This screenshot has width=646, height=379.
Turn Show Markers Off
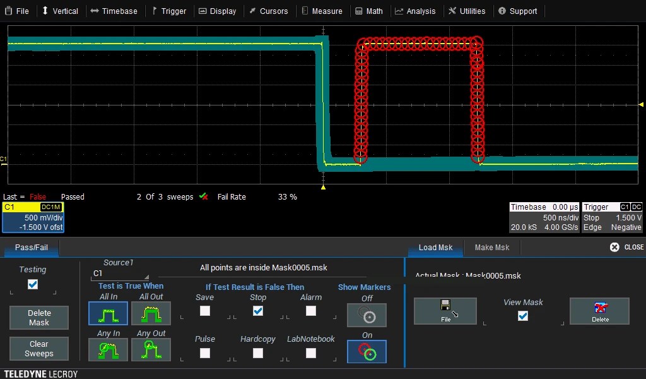(367, 315)
